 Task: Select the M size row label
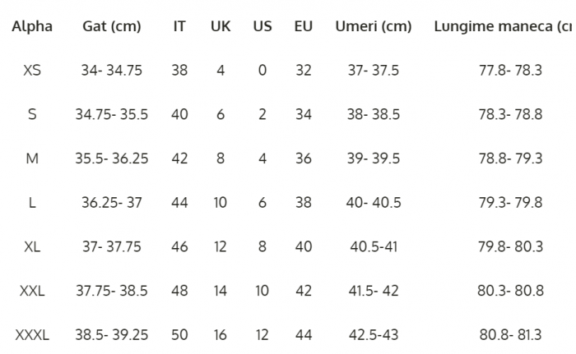click(x=32, y=159)
